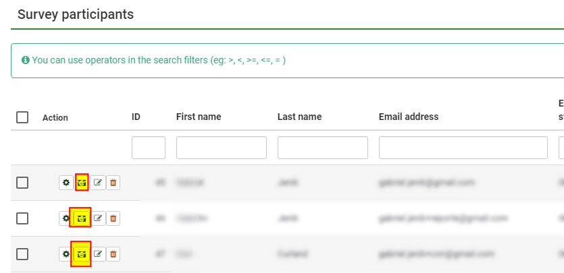Click the ID filter input box
The height and width of the screenshot is (273, 564).
point(149,148)
